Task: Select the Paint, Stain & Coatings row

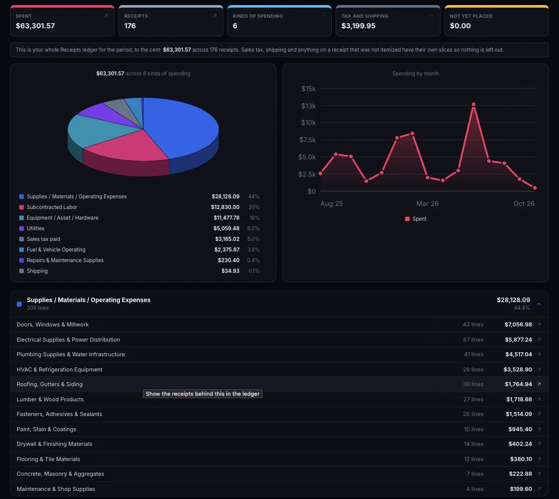Action: coord(279,430)
